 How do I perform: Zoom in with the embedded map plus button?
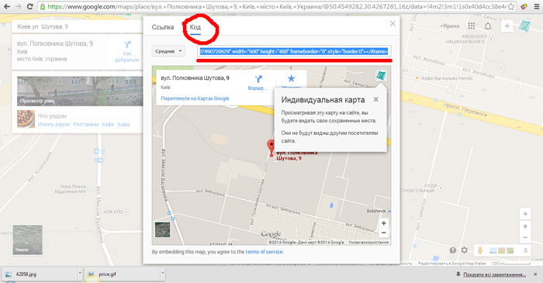pos(384,223)
